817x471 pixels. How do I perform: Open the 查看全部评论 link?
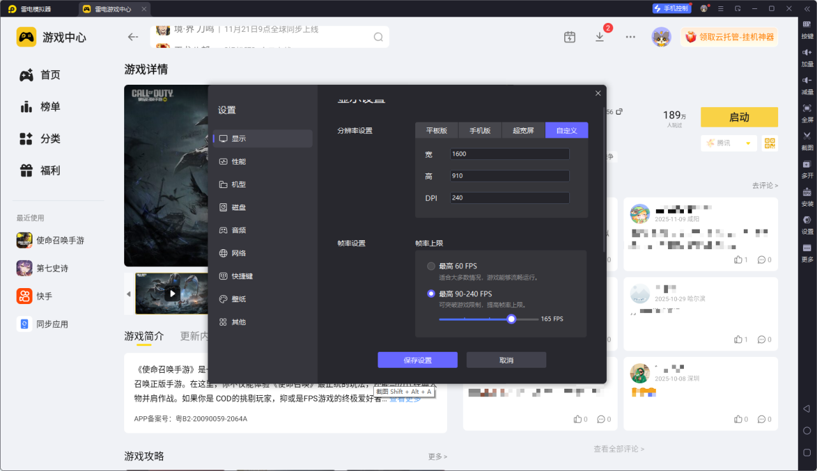(618, 449)
